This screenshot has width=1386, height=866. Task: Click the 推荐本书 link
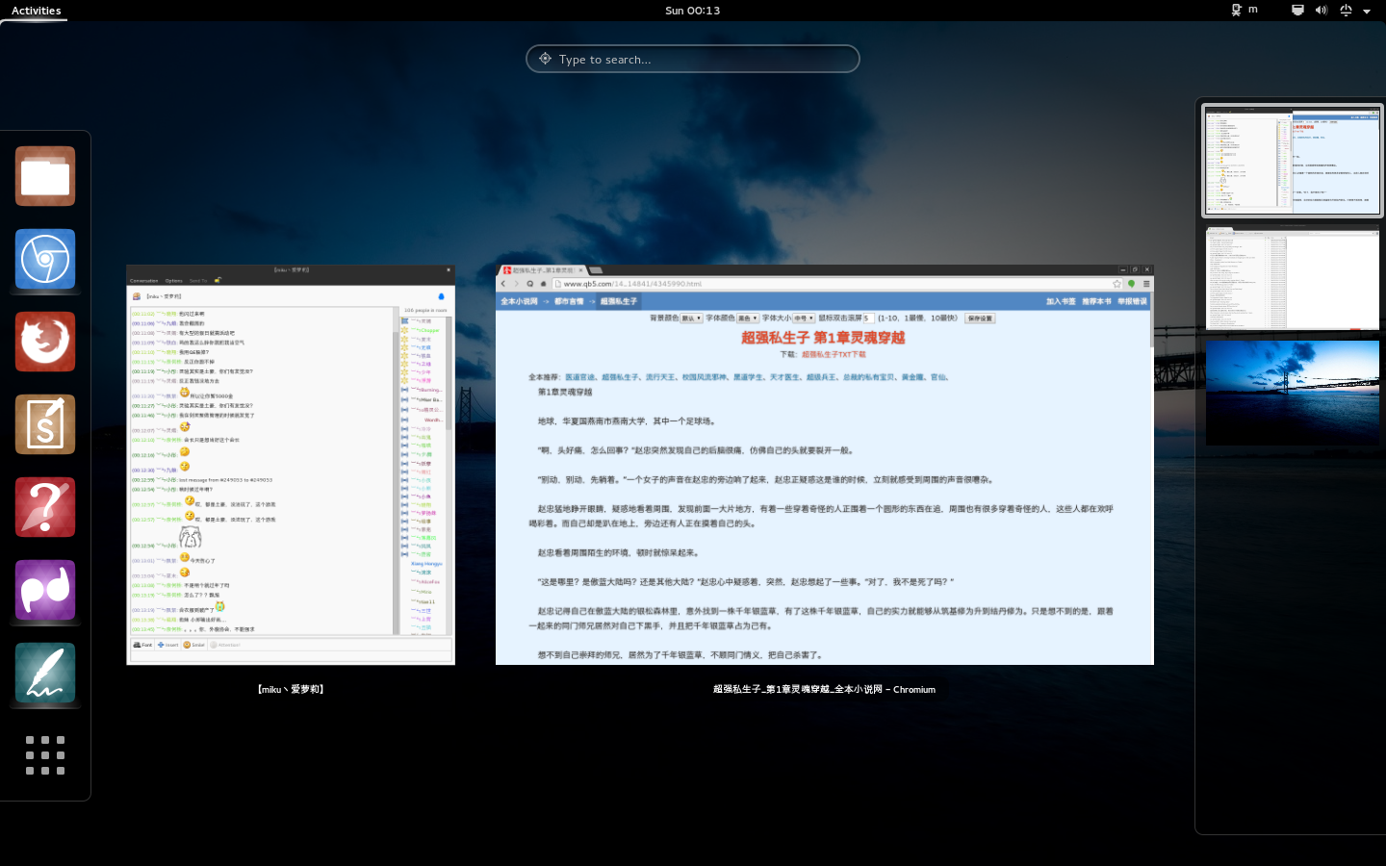[1096, 301]
